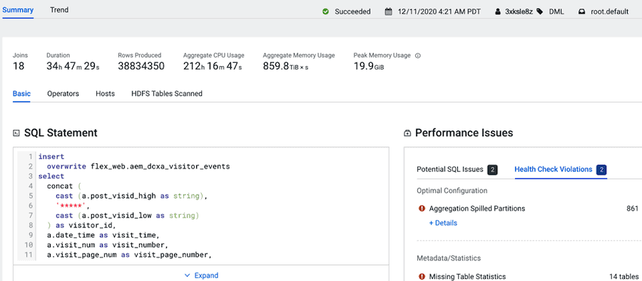Click the terminal icon beside SQL Statement
Screen dimensions: 642x281
[x=16, y=133]
